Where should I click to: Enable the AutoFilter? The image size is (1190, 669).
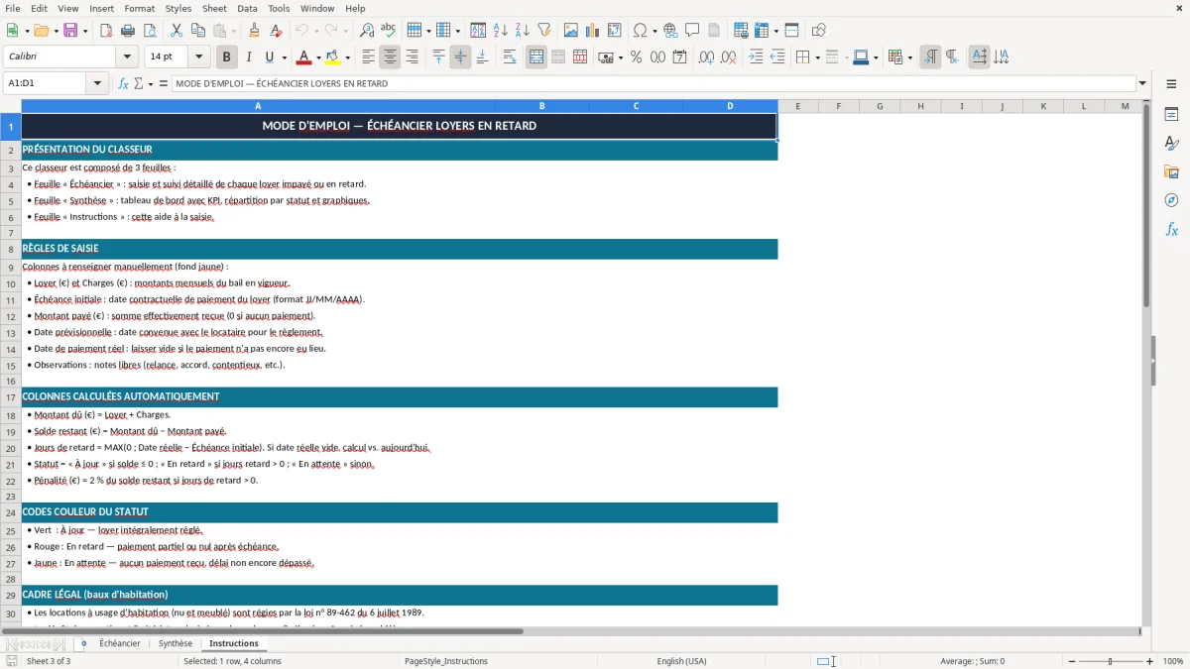pos(544,31)
